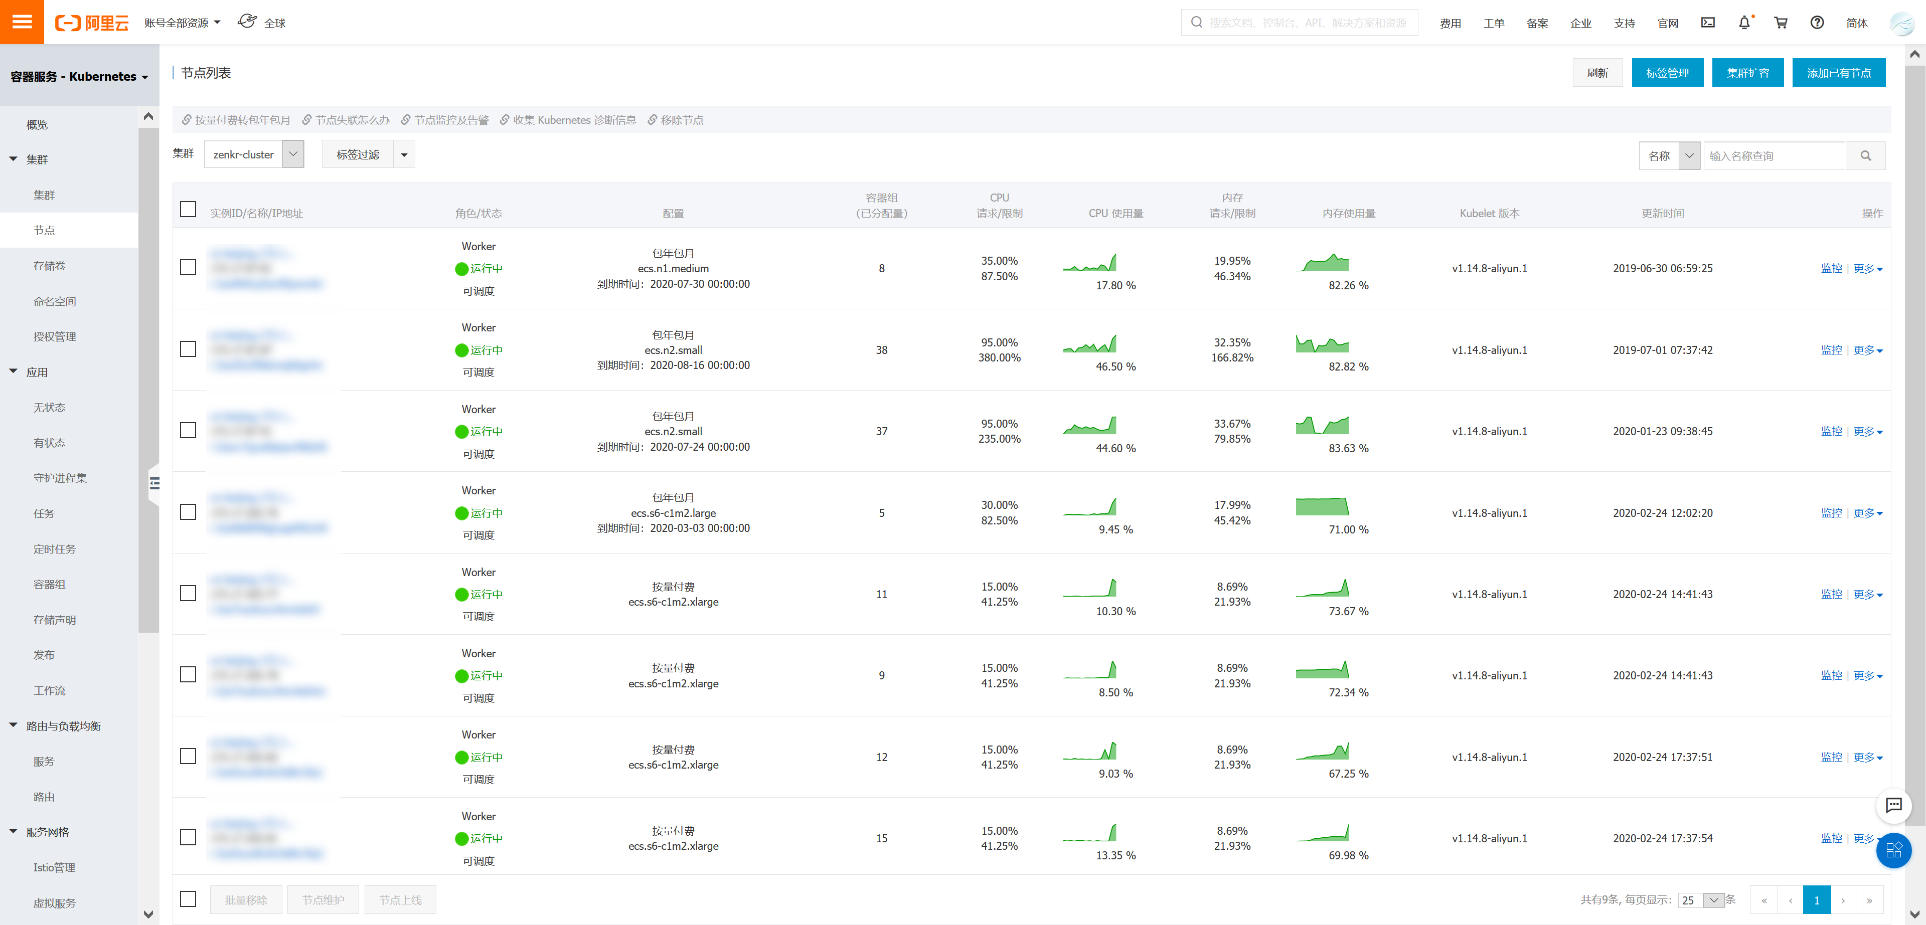Open the Cloud Shell terminal icon
This screenshot has height=925, width=1926.
pyautogui.click(x=1708, y=23)
